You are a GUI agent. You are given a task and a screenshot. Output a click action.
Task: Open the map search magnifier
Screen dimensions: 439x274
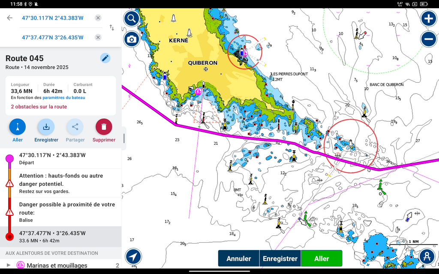click(132, 18)
